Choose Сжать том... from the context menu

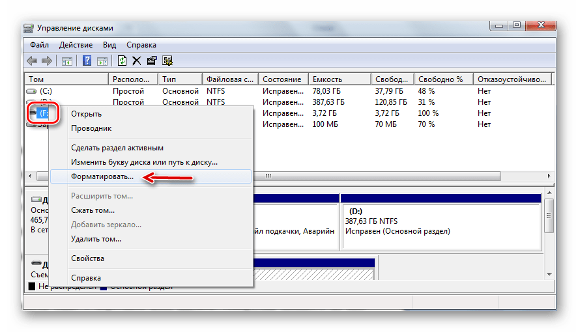click(x=93, y=210)
